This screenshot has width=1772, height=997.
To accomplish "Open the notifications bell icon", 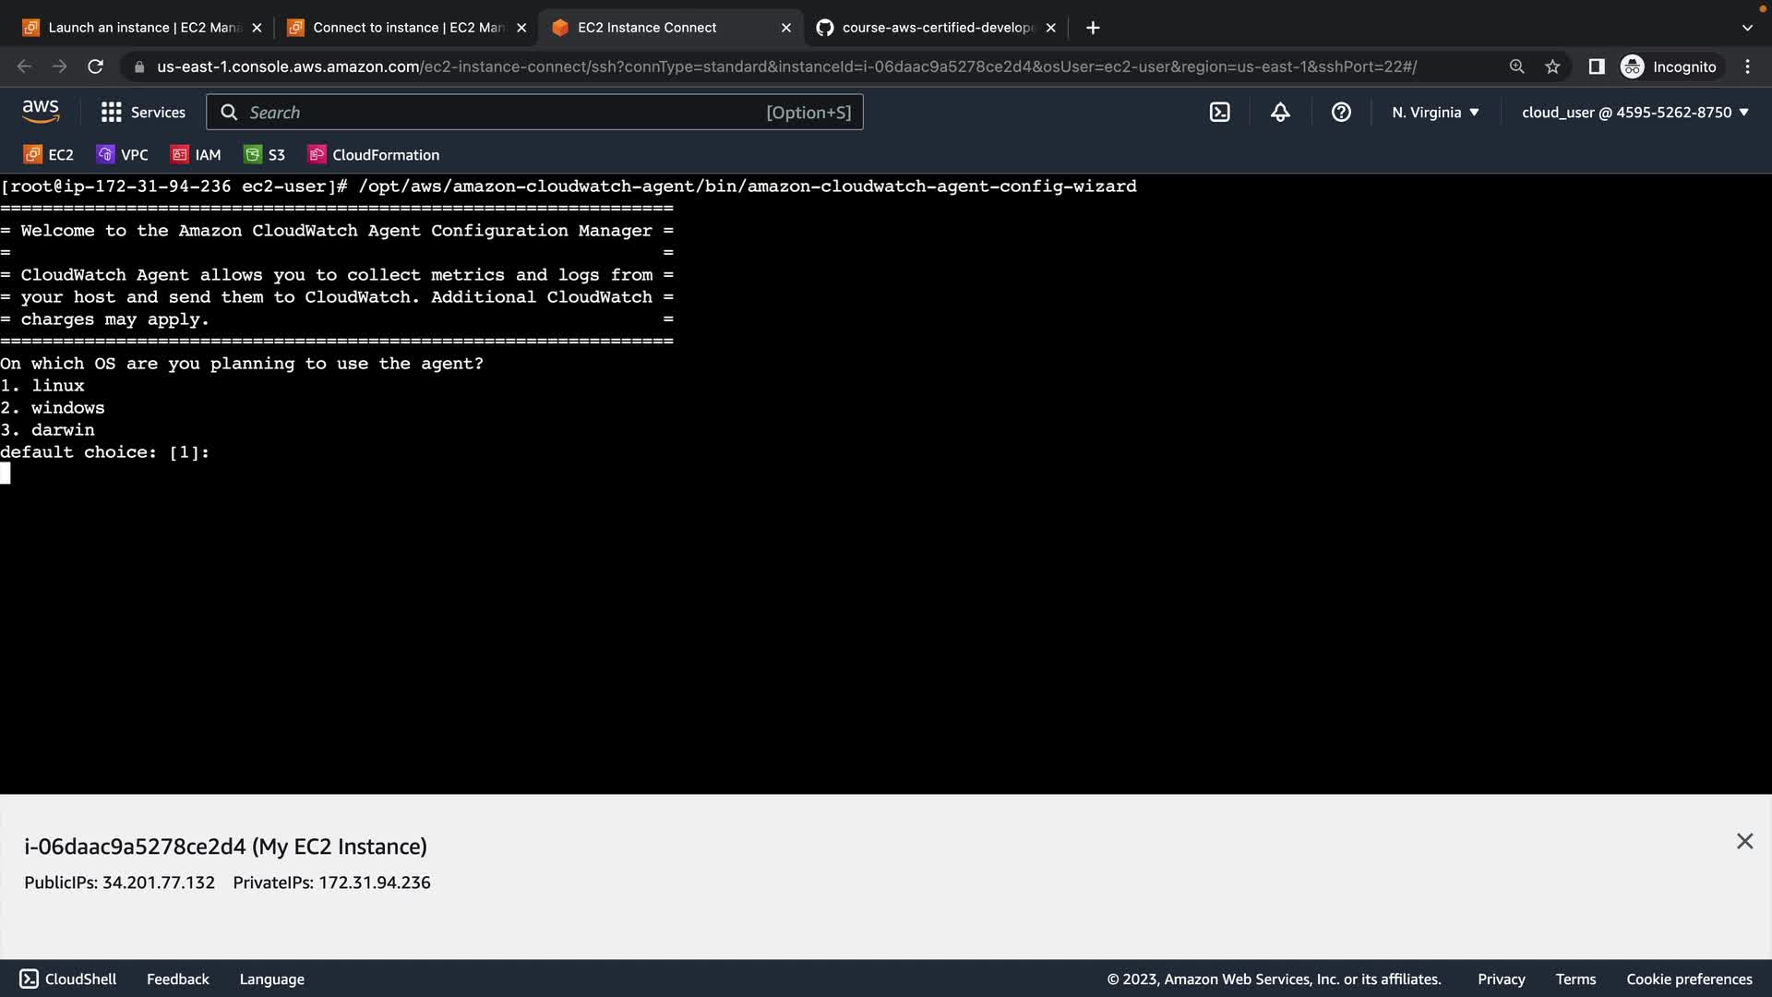I will tap(1280, 113).
